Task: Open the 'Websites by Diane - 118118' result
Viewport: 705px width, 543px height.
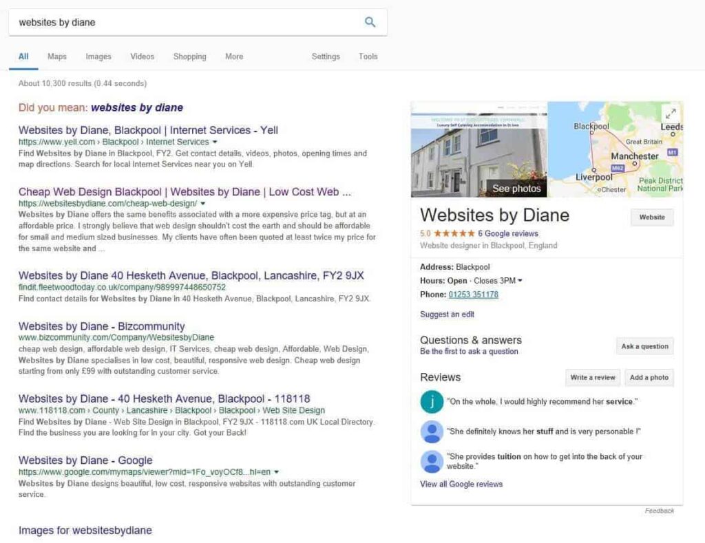Action: (164, 398)
